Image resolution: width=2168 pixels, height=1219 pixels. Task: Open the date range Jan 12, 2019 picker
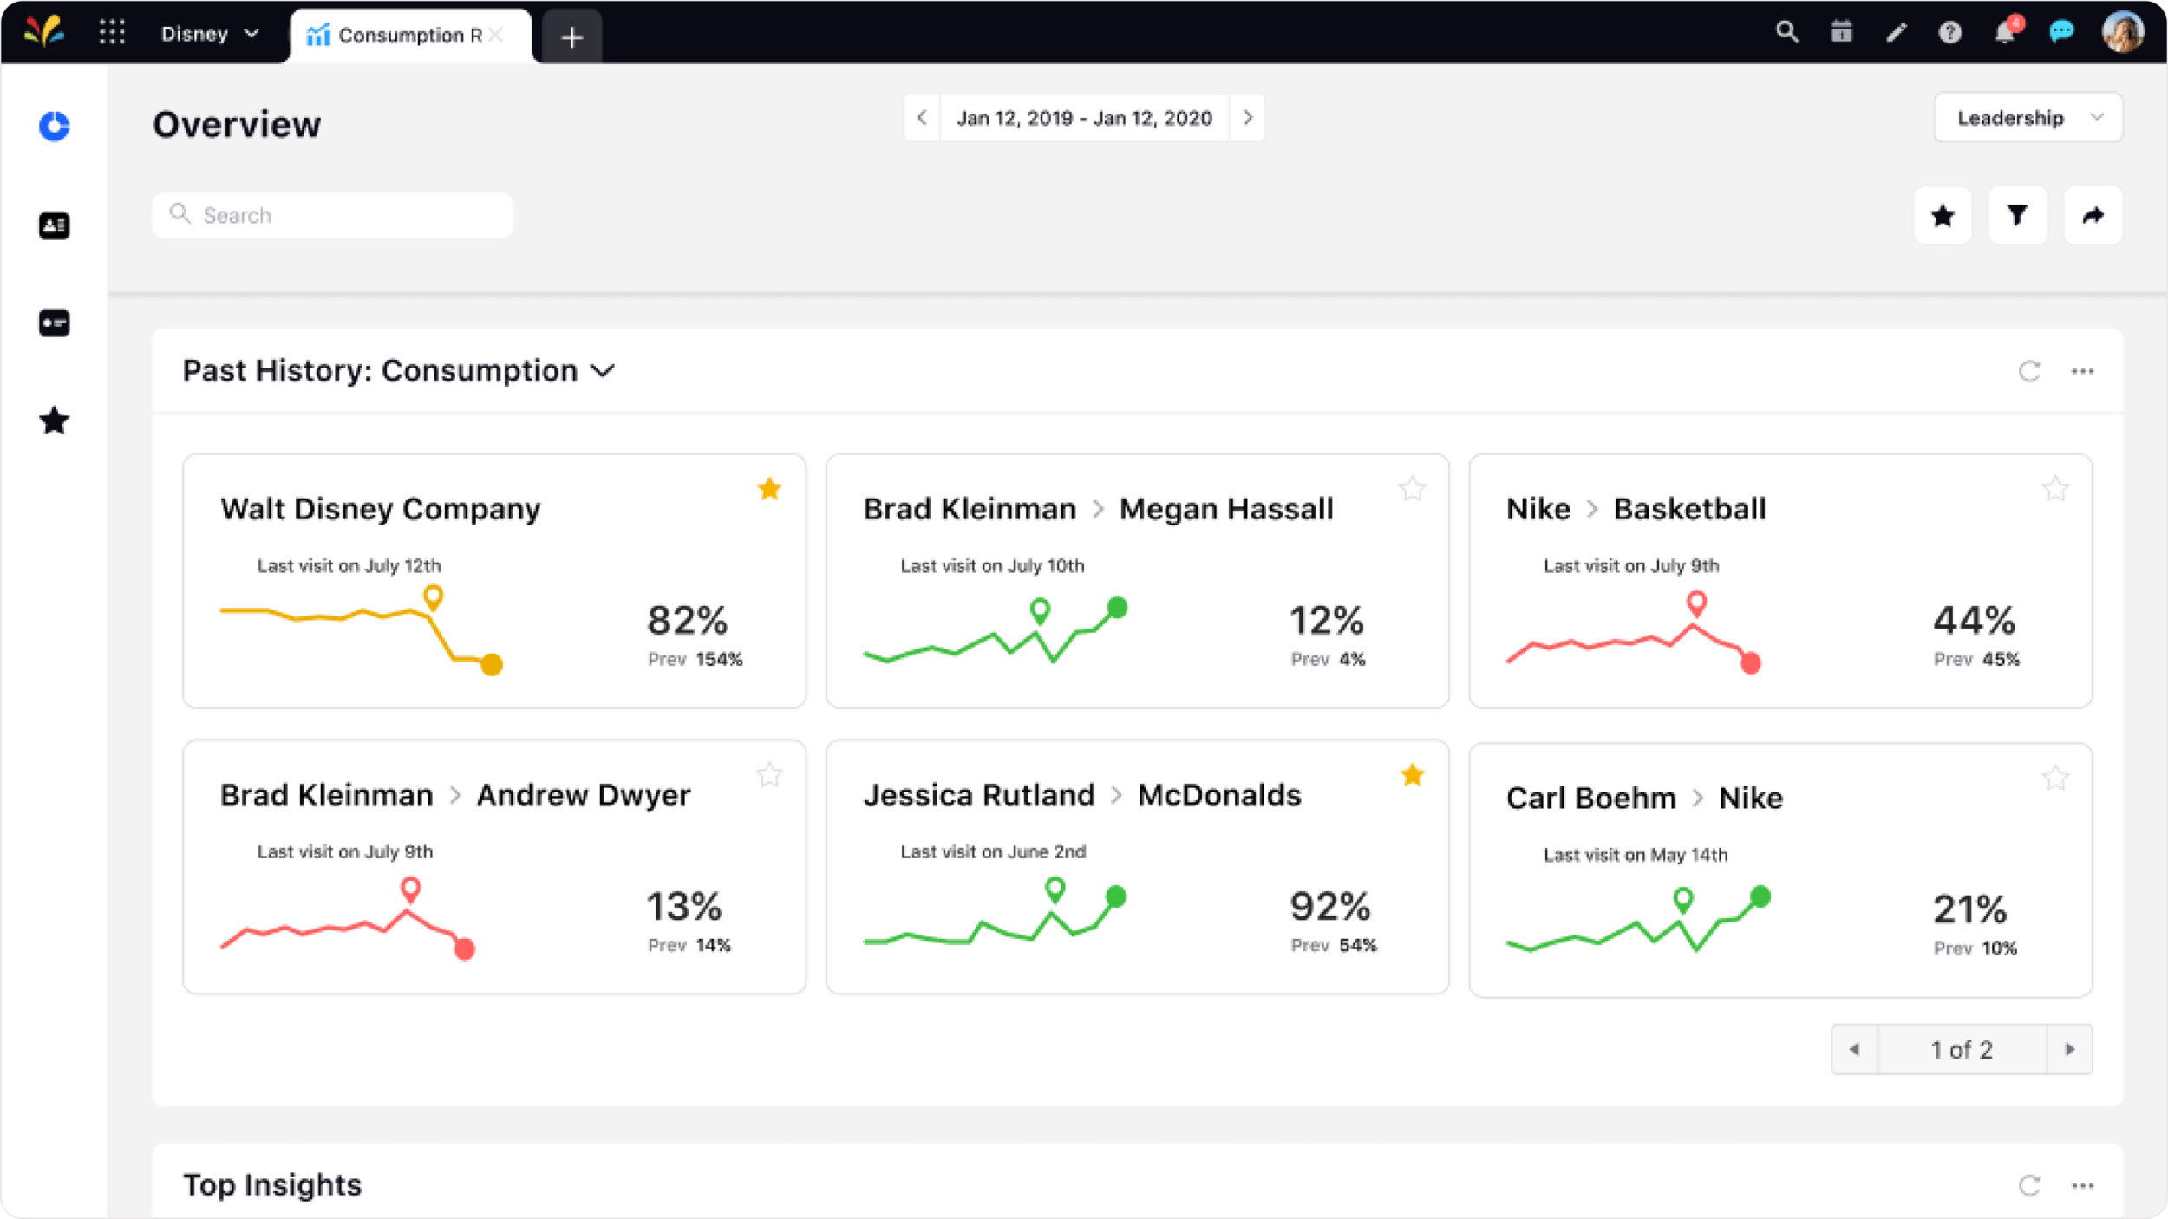[1084, 117]
